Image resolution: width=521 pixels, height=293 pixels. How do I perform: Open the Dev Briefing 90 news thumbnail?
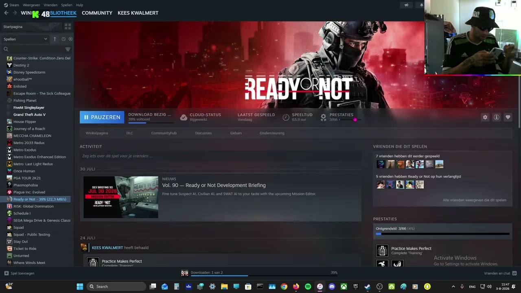tap(121, 197)
